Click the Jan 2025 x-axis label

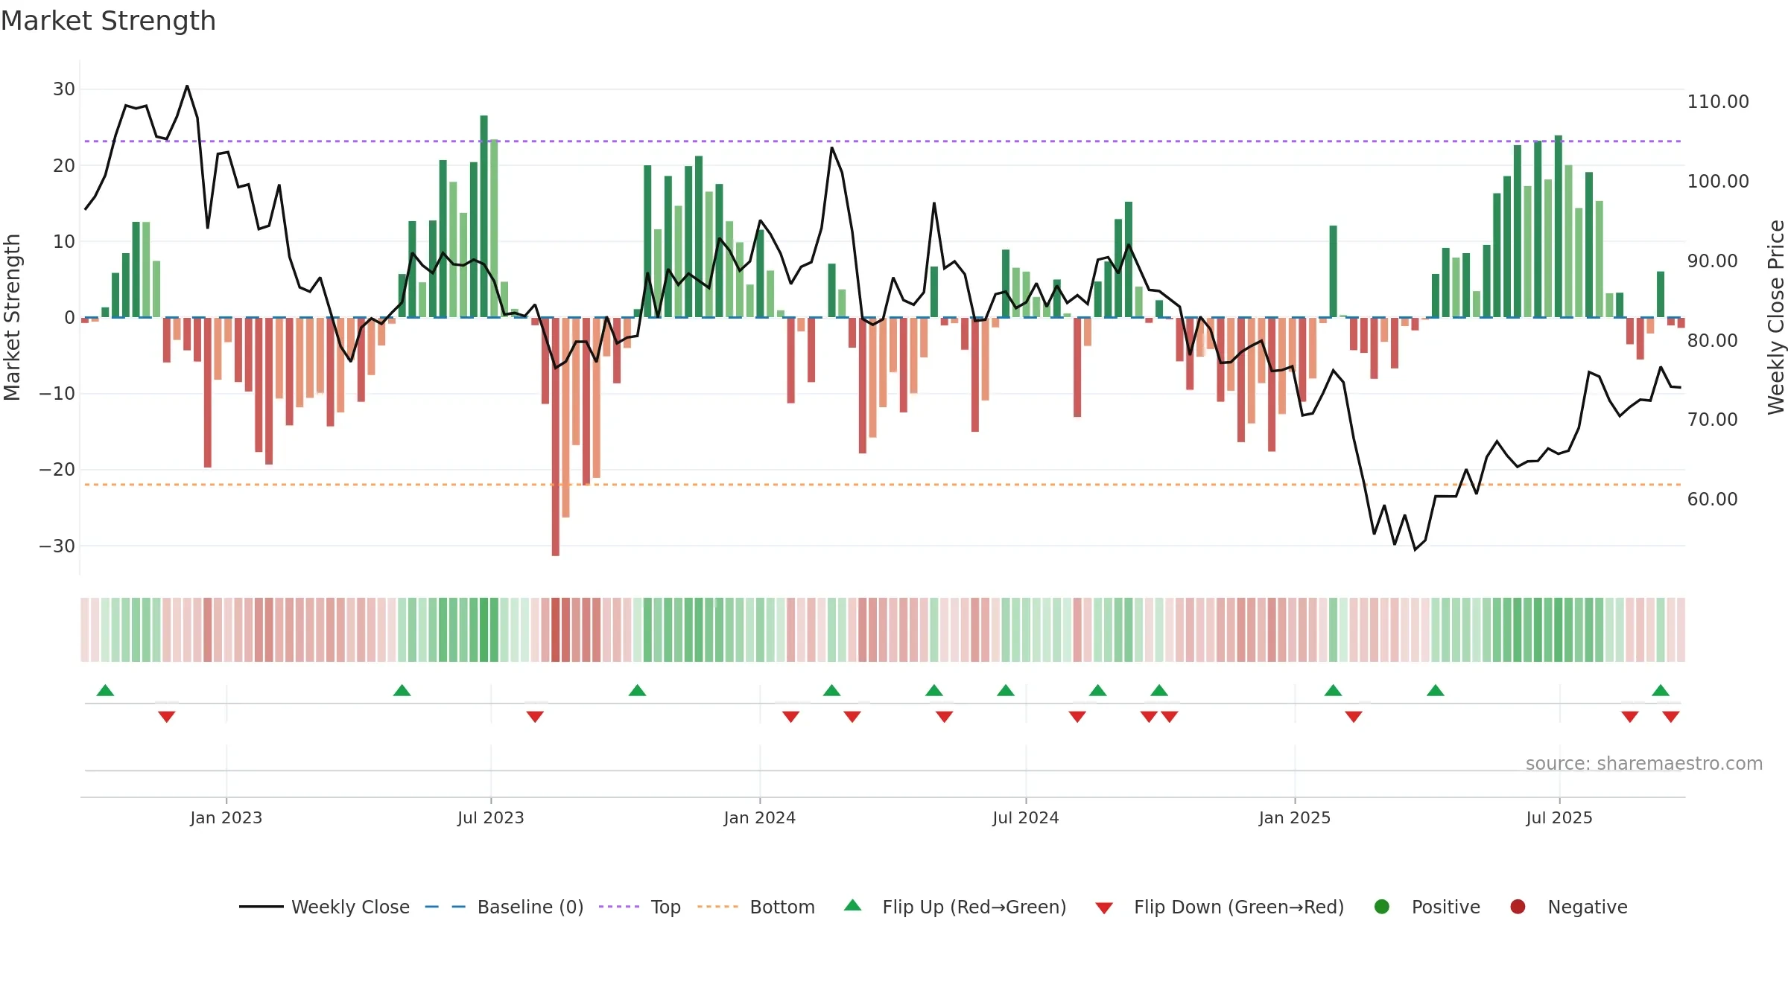(x=1294, y=817)
